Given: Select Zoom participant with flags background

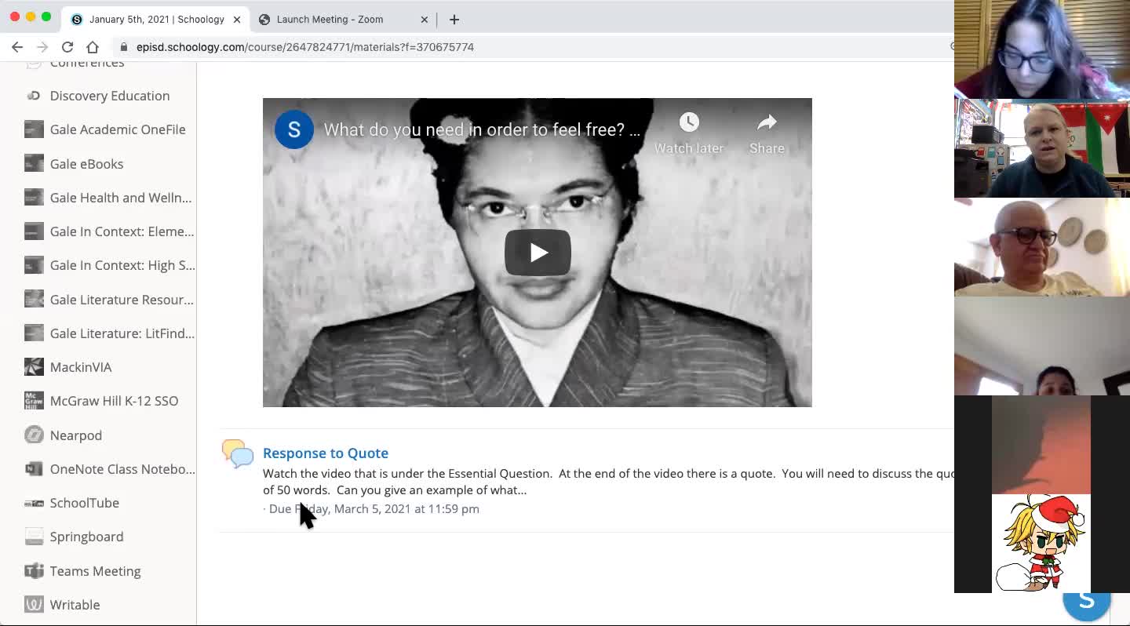Looking at the screenshot, I should pyautogui.click(x=1042, y=148).
